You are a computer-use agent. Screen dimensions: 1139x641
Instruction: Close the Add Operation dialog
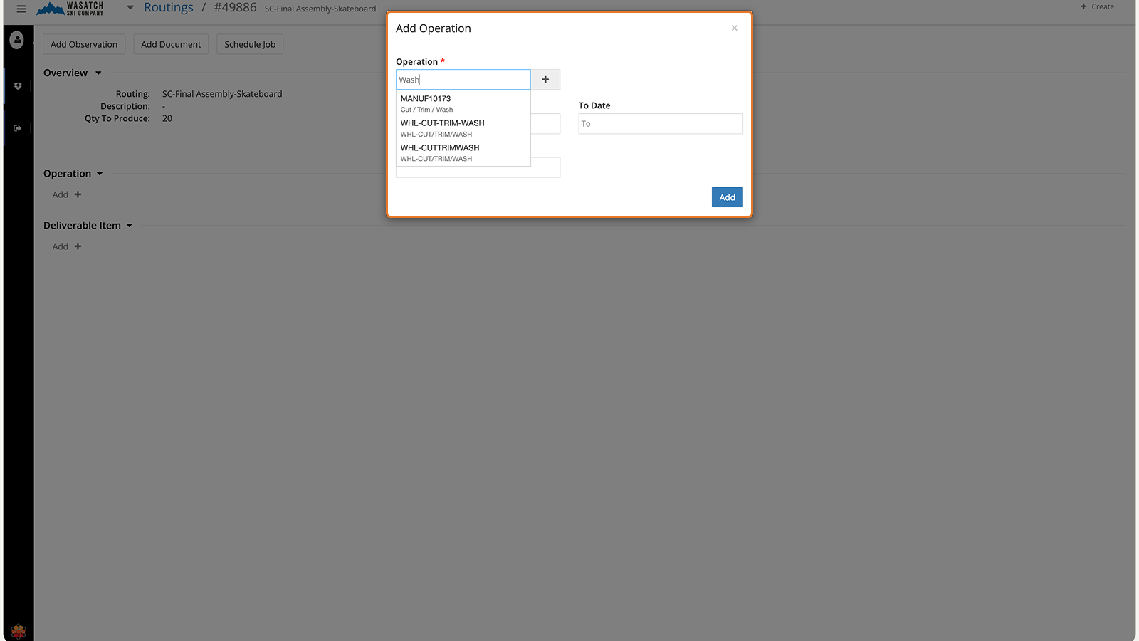click(734, 28)
